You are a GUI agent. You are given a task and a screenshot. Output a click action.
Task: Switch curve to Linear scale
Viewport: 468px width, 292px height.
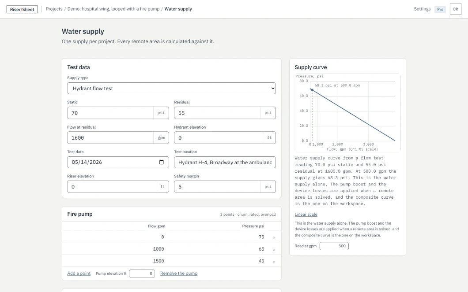[306, 214]
